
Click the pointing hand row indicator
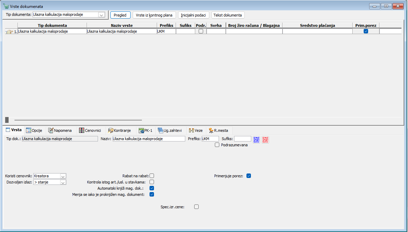tap(9, 32)
